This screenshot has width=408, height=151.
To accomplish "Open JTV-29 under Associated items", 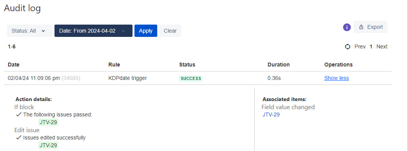I will click(x=271, y=114).
